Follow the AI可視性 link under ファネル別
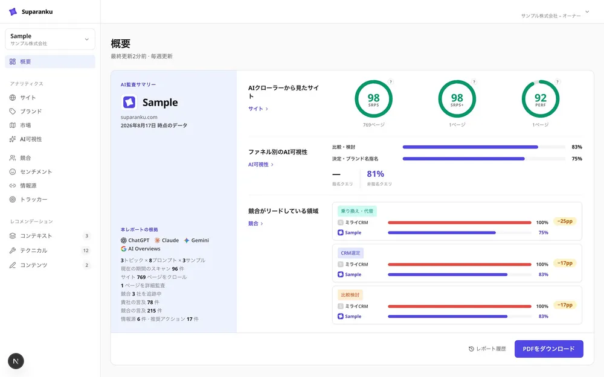The image size is (604, 377). [261, 165]
